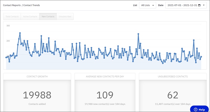Image resolution: width=210 pixels, height=112 pixels.
Task: Click the 109 average new contacts value
Action: (x=105, y=95)
